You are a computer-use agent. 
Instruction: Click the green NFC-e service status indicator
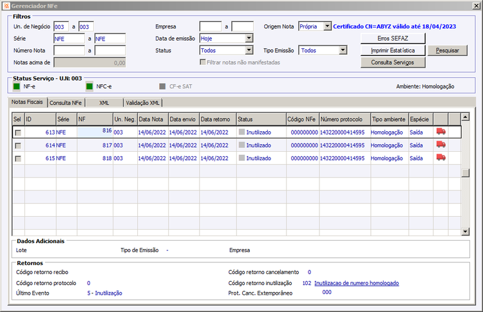[x=90, y=86]
